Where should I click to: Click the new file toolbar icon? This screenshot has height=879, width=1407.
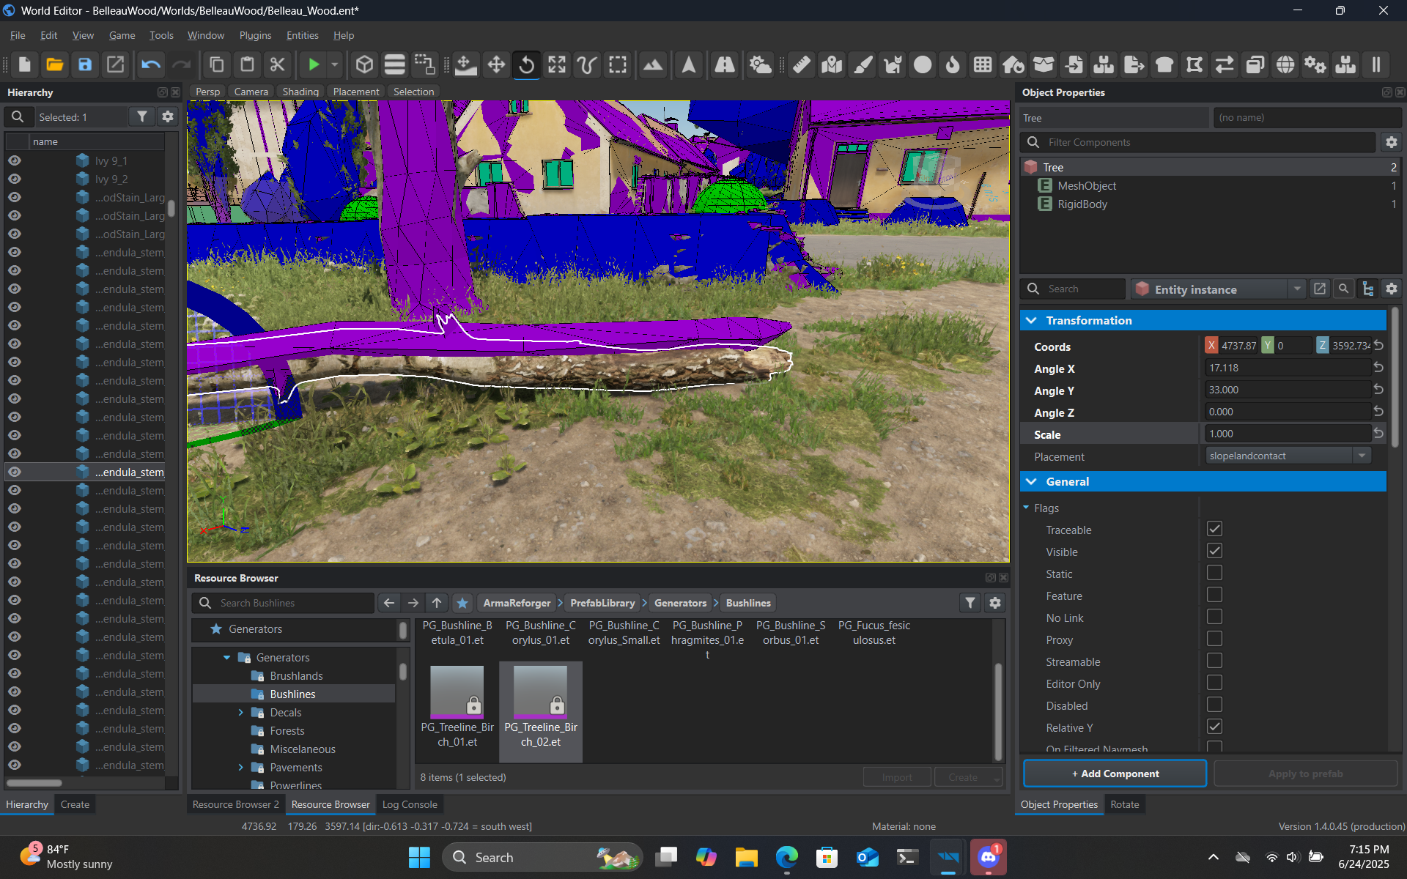pyautogui.click(x=24, y=64)
